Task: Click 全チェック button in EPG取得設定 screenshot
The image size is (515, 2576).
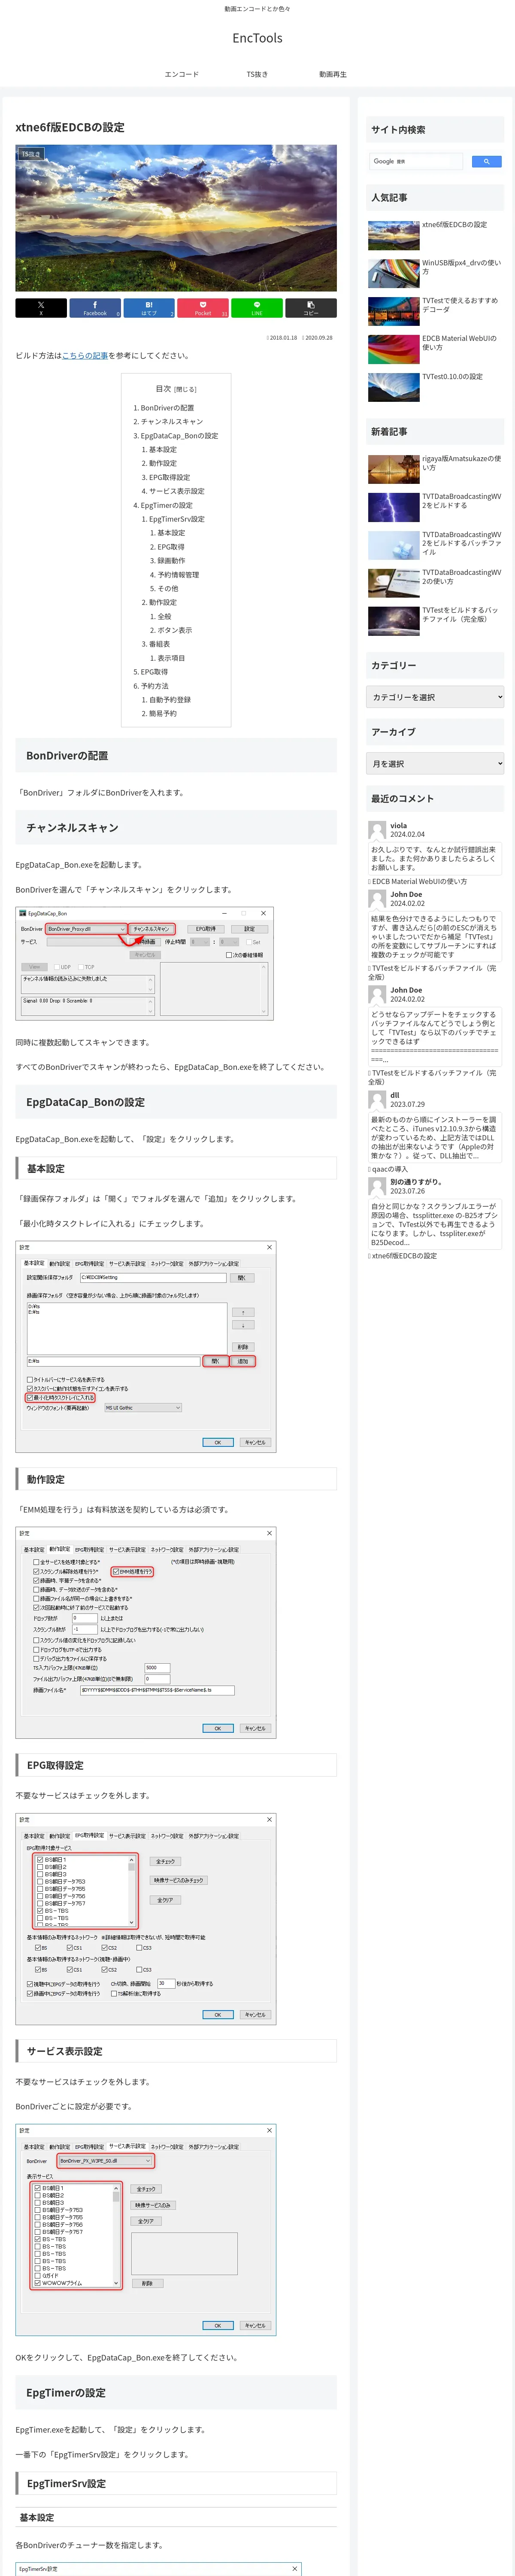Action: tap(165, 1861)
